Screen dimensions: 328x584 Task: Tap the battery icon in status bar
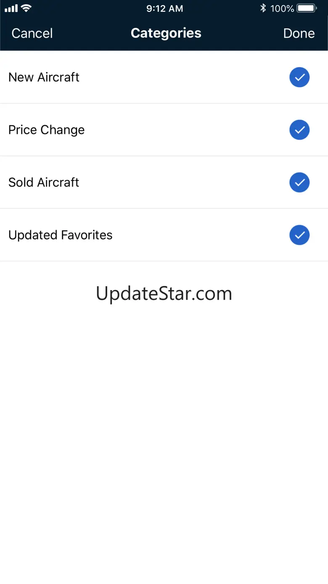coord(307,8)
